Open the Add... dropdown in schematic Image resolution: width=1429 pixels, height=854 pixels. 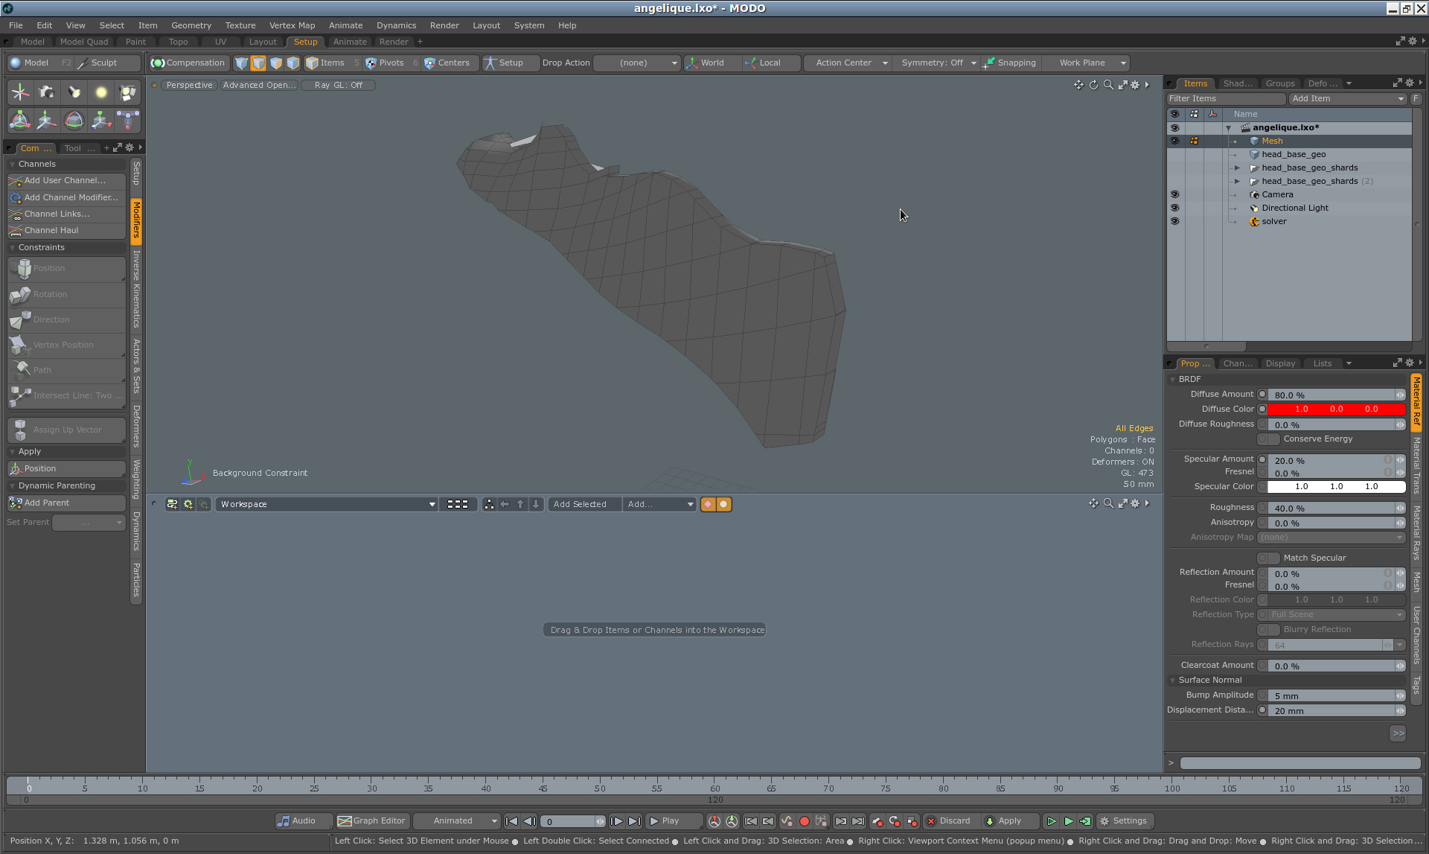(659, 504)
